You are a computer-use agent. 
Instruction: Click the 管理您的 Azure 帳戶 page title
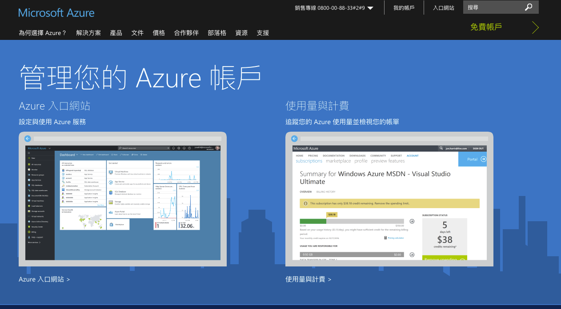click(140, 77)
